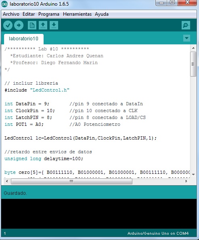Click the horizontal scrollbar thumb
The height and width of the screenshot is (240, 199).
tap(71, 181)
